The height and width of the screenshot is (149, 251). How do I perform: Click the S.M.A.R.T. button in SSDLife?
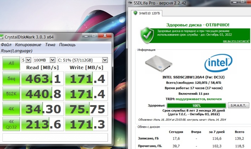pyautogui.click(x=238, y=105)
